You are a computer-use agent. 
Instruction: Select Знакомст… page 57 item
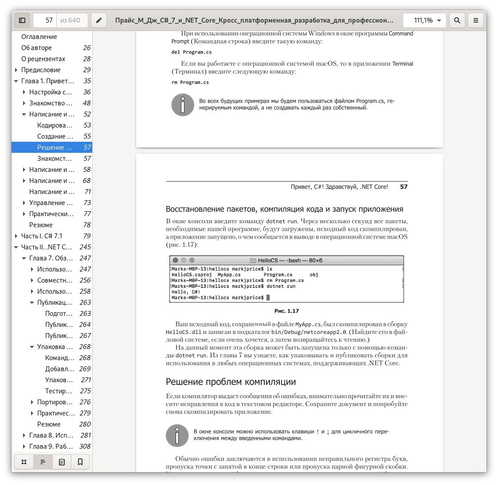[x=52, y=159]
